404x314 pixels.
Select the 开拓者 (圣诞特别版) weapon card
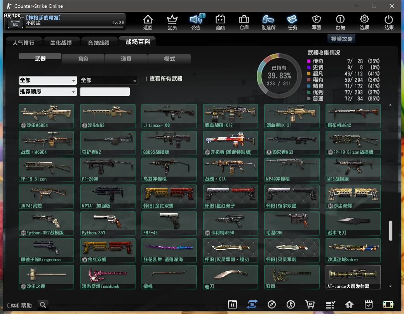(230, 143)
